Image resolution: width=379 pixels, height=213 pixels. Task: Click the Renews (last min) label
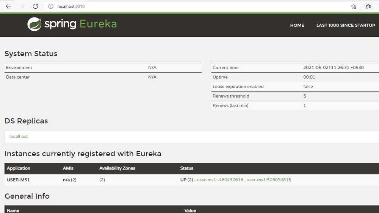(230, 106)
